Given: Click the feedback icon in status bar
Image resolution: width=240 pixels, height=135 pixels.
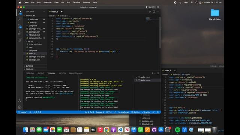Looking at the screenshot, I should coord(153,112).
